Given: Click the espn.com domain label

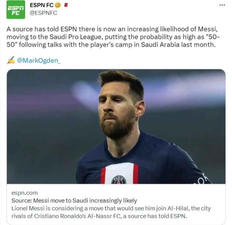Looking at the screenshot, I should 25,193.
